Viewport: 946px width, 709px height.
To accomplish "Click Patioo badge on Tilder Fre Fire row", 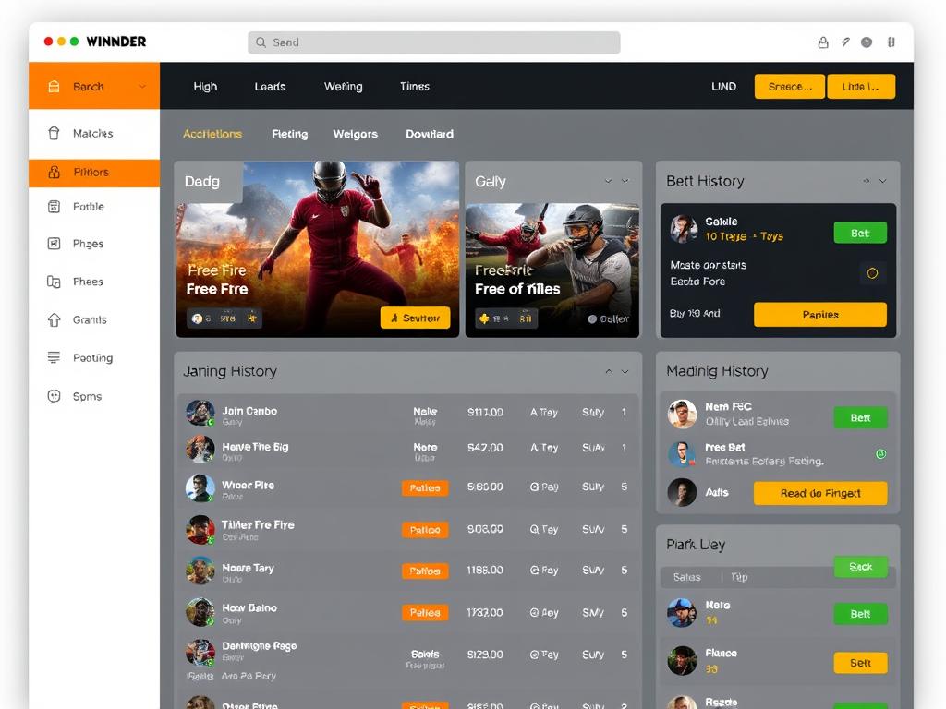I will pos(425,529).
